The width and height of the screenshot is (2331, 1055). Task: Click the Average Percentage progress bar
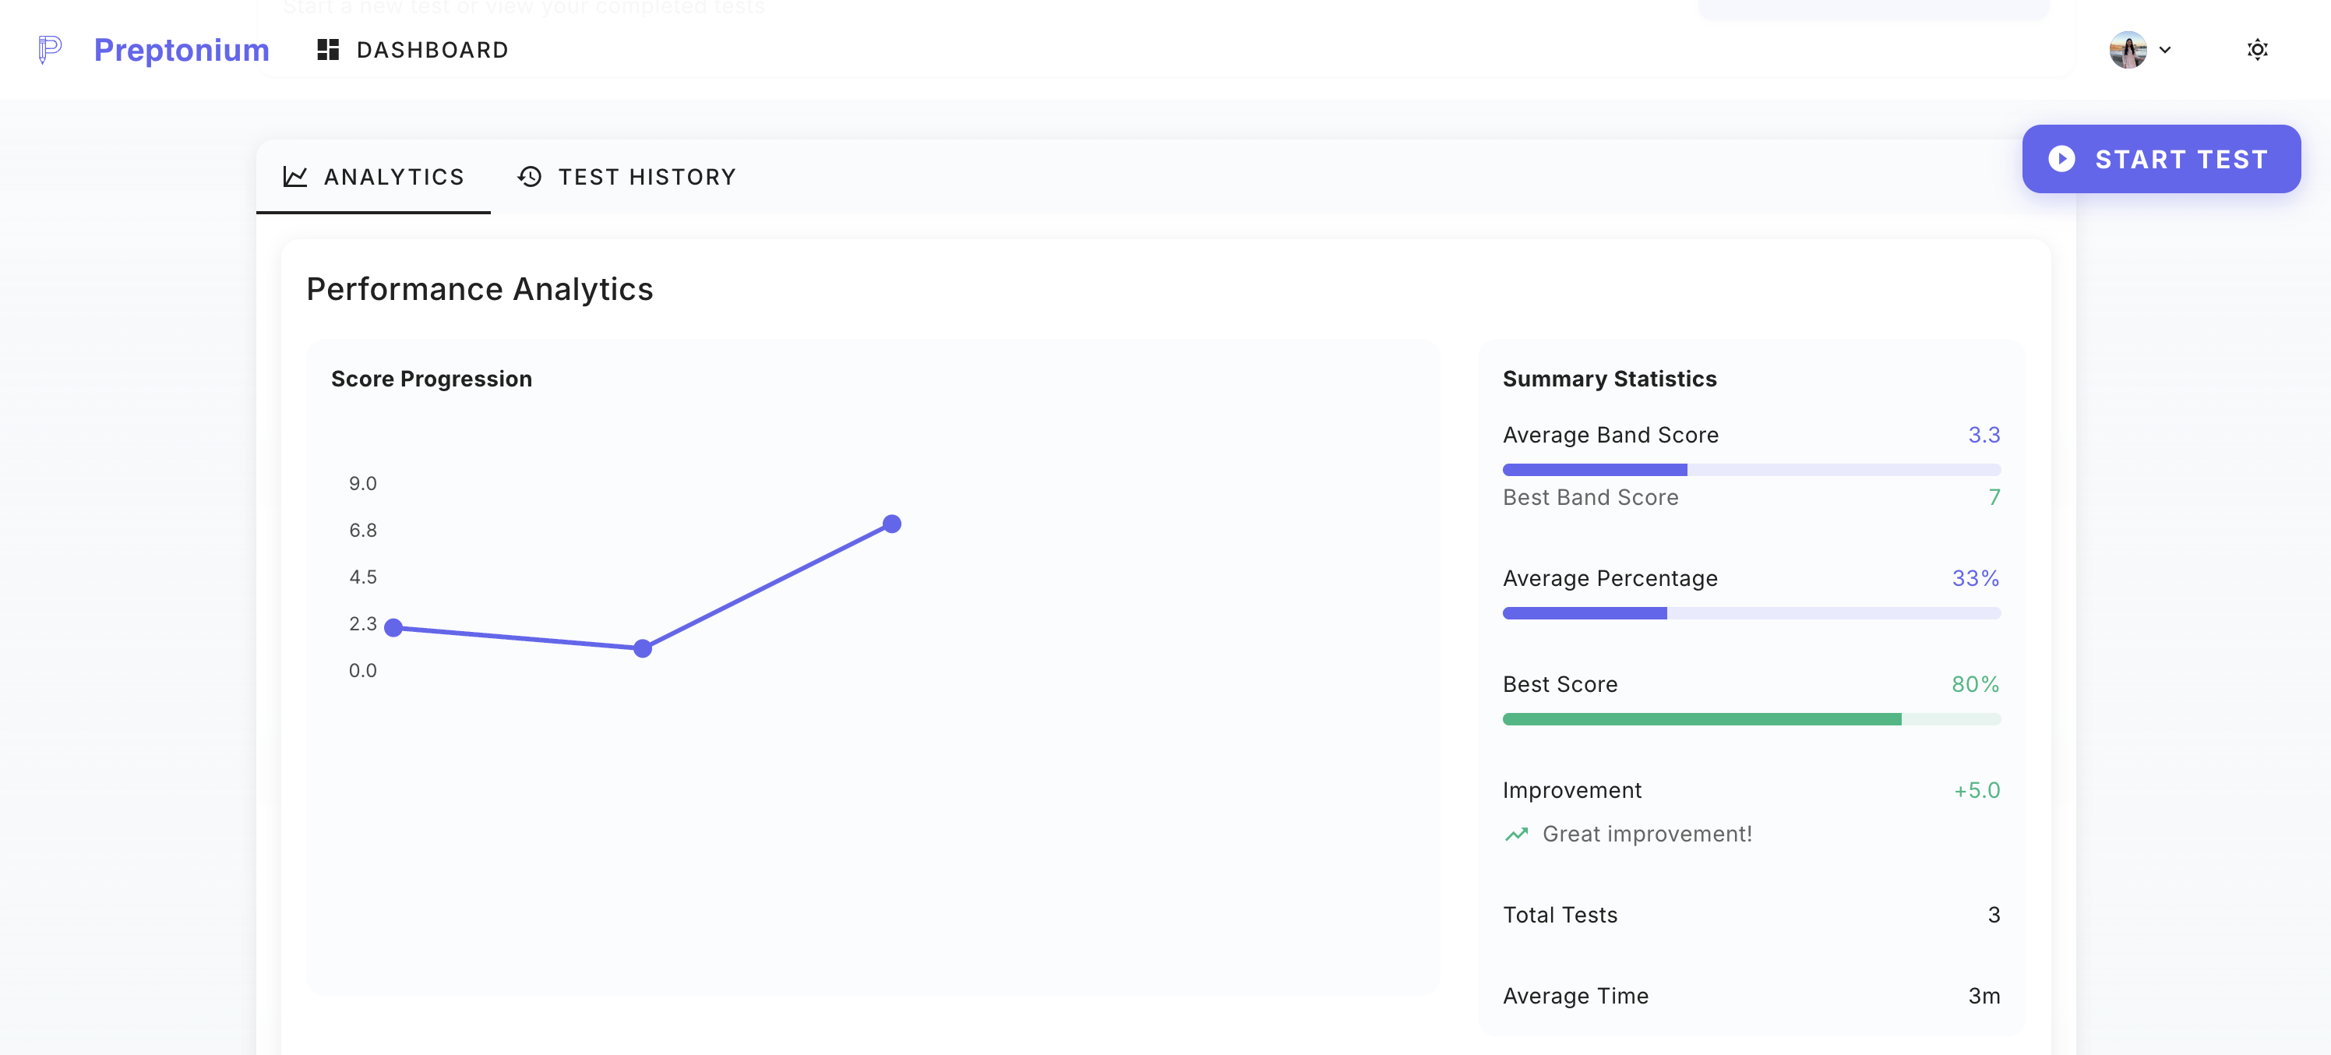[x=1751, y=613]
